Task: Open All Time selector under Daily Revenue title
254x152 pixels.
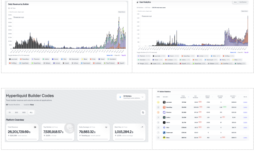Action: pos(13,8)
